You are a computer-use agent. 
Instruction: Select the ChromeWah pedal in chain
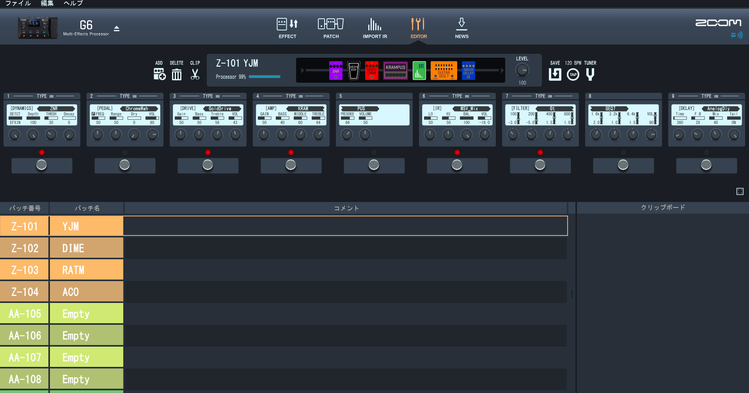353,71
